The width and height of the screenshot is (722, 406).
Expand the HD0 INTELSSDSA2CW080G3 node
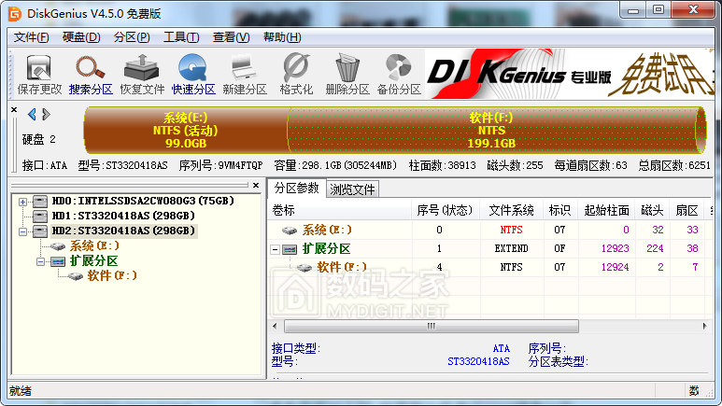(22, 202)
